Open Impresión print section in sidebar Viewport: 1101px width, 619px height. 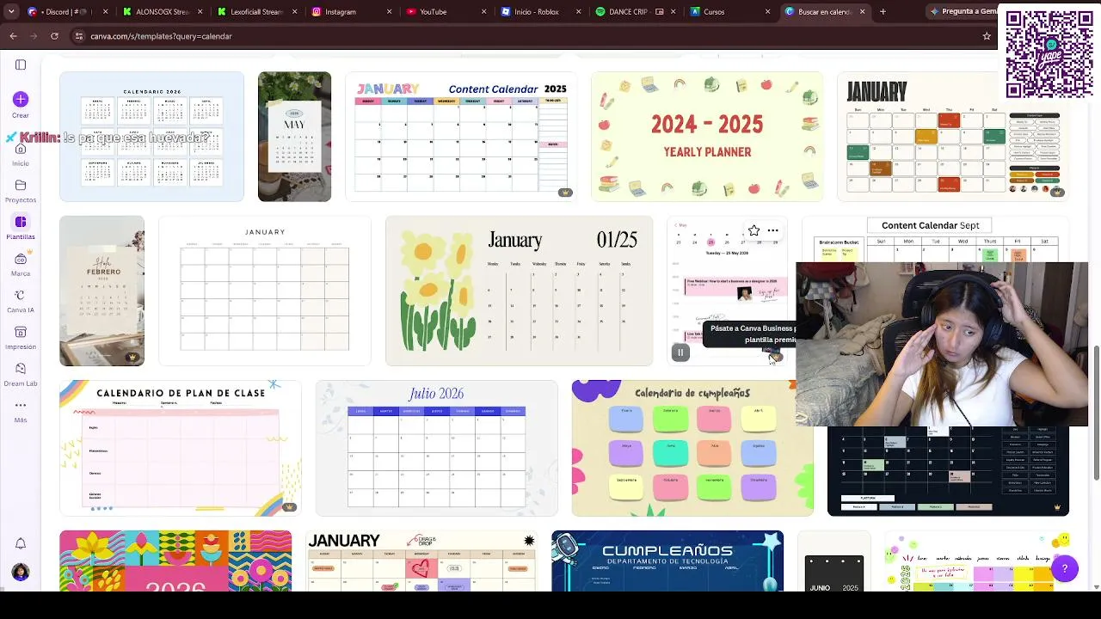point(21,337)
